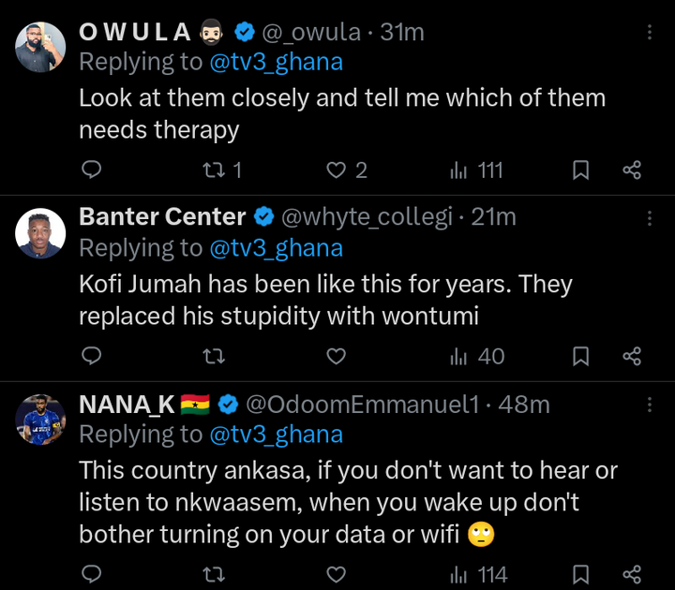Open the @whyte_collegi profile handle
This screenshot has width=675, height=590.
click(367, 217)
